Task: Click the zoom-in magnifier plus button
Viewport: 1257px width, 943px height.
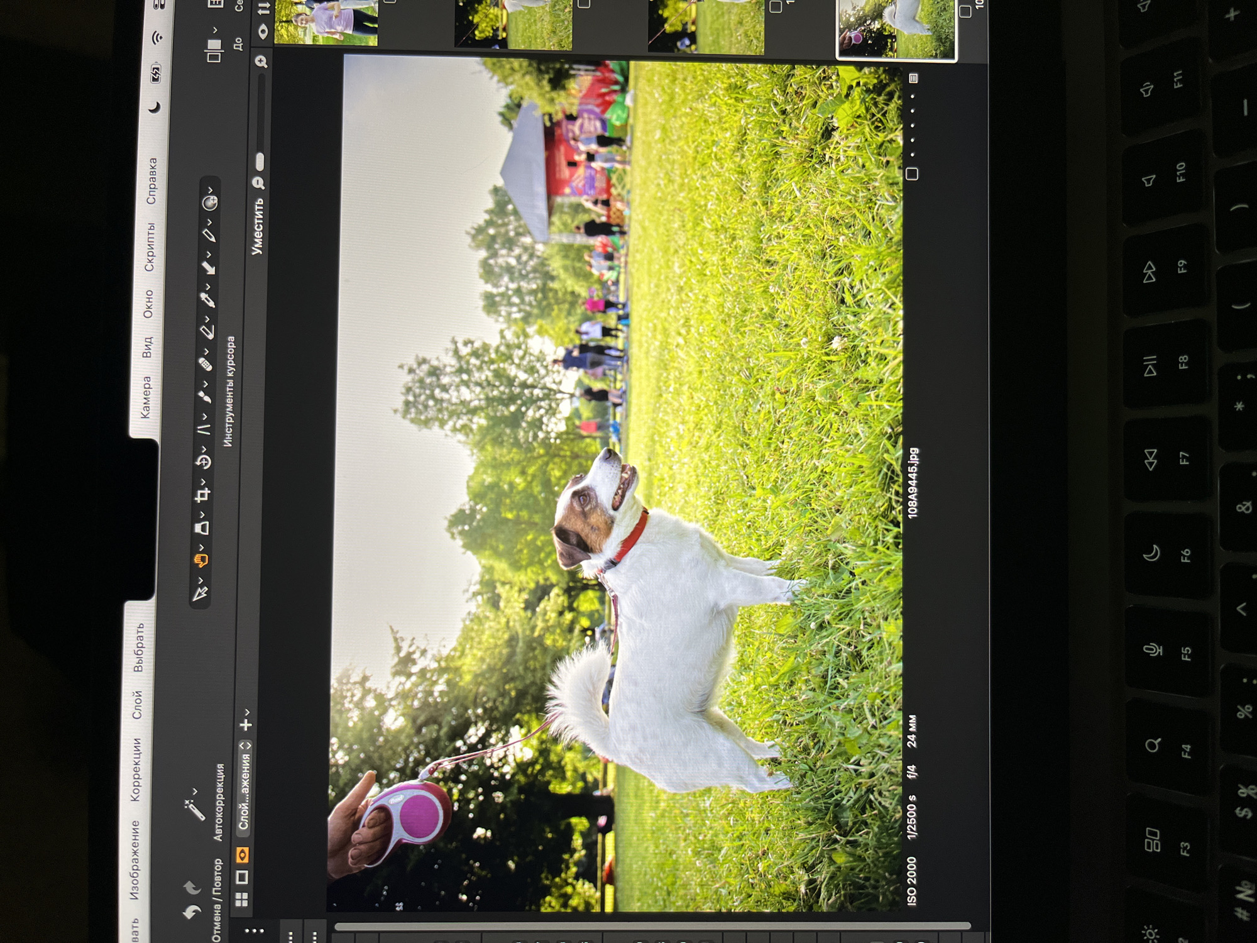Action: coord(261,62)
